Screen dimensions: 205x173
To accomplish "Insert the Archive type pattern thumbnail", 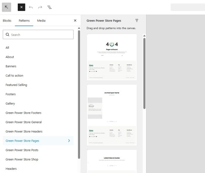I will (x=112, y=115).
